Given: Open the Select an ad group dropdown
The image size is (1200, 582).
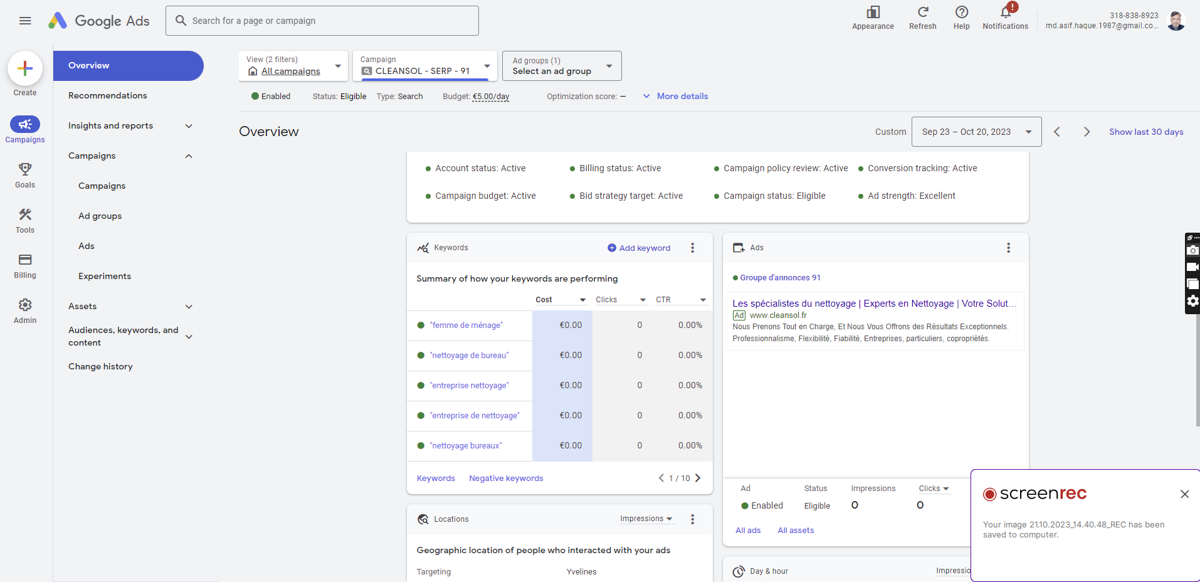Looking at the screenshot, I should click(562, 66).
